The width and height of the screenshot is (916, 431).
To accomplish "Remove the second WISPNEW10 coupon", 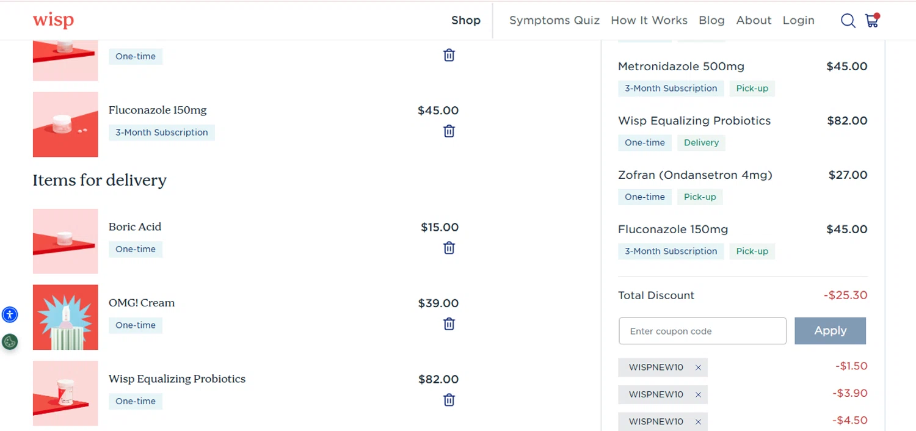I will (698, 395).
